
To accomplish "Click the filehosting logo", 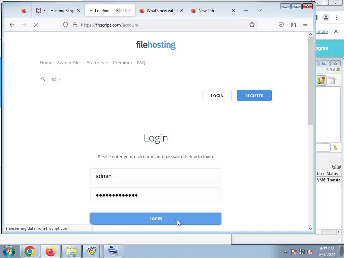I will click(x=156, y=45).
